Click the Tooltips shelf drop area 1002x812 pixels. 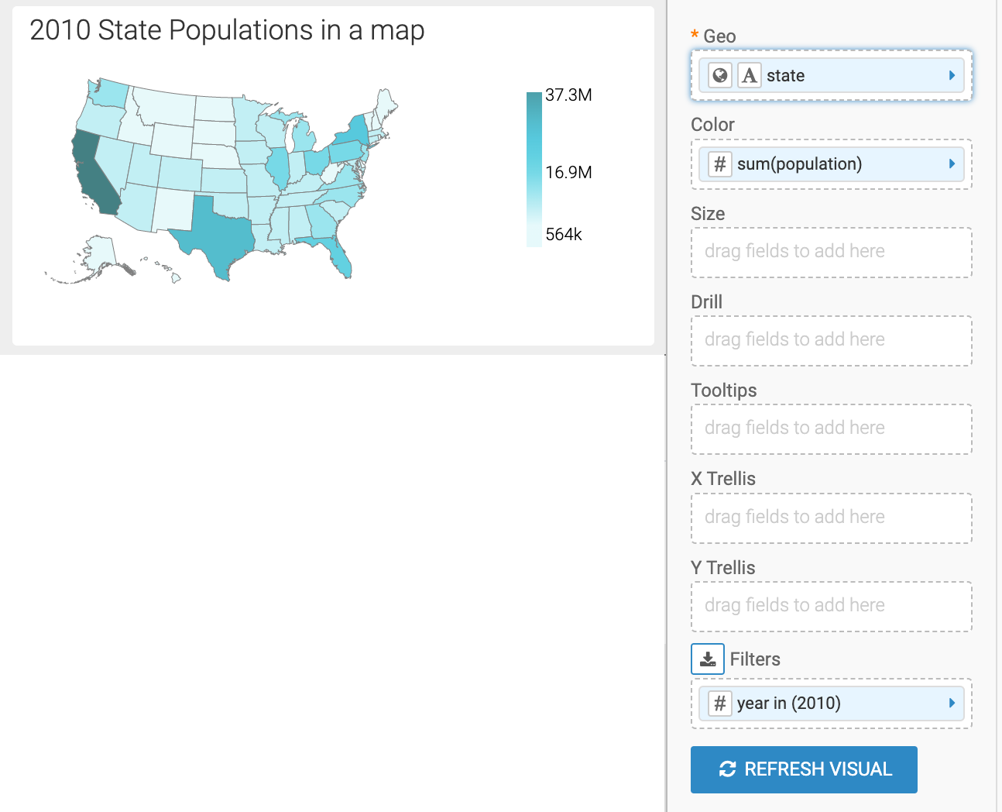point(831,428)
